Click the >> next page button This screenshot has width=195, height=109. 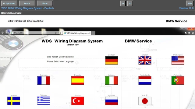tap(130, 3)
